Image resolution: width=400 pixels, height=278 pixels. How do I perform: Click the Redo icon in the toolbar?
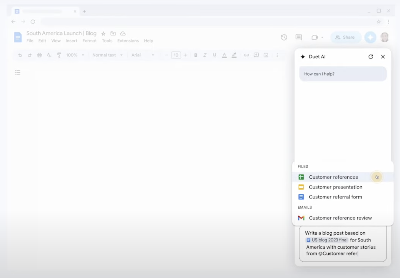point(29,55)
